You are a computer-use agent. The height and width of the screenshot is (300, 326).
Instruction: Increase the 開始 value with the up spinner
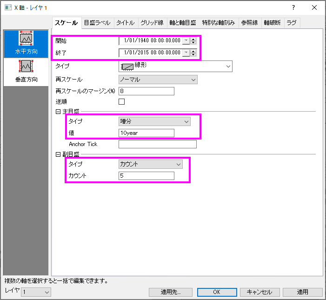pos(193,39)
